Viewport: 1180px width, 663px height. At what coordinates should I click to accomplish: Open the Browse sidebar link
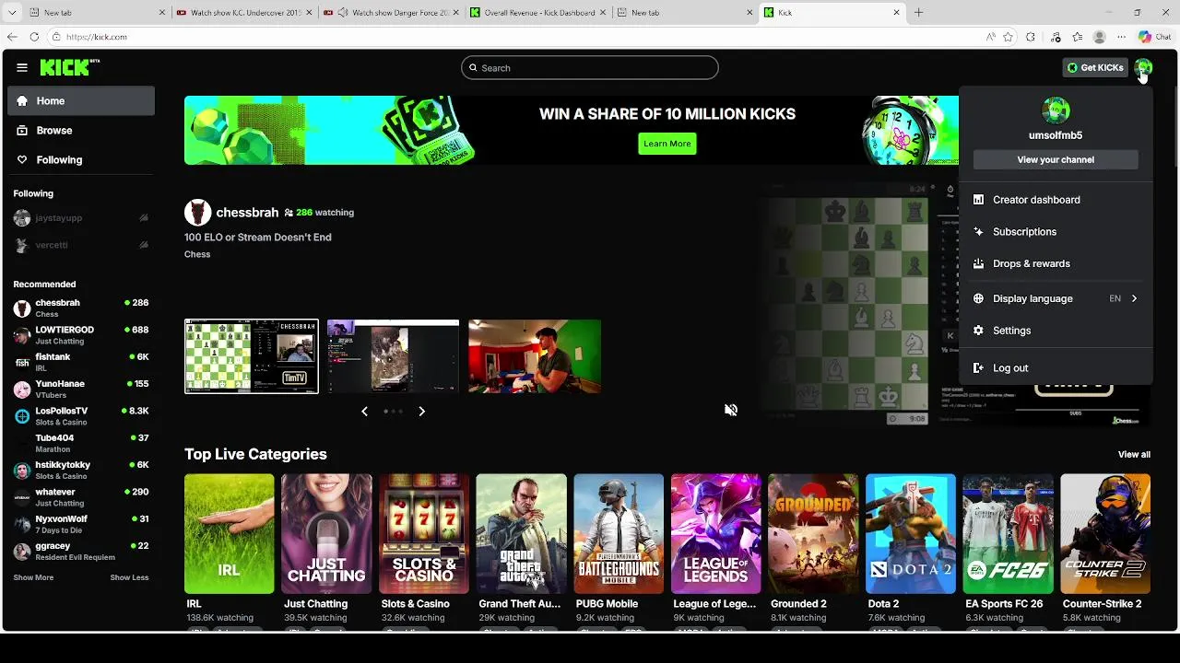(81, 131)
